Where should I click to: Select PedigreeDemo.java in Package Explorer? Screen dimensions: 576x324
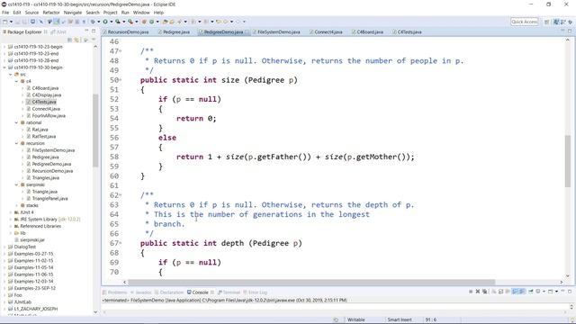point(49,164)
